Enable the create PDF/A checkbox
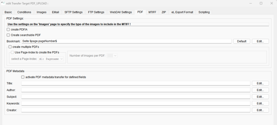The image size is (277, 125). (8, 30)
